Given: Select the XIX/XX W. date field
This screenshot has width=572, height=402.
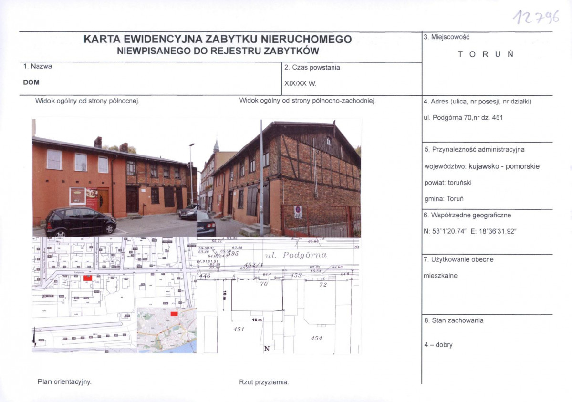Looking at the screenshot, I should [x=300, y=83].
